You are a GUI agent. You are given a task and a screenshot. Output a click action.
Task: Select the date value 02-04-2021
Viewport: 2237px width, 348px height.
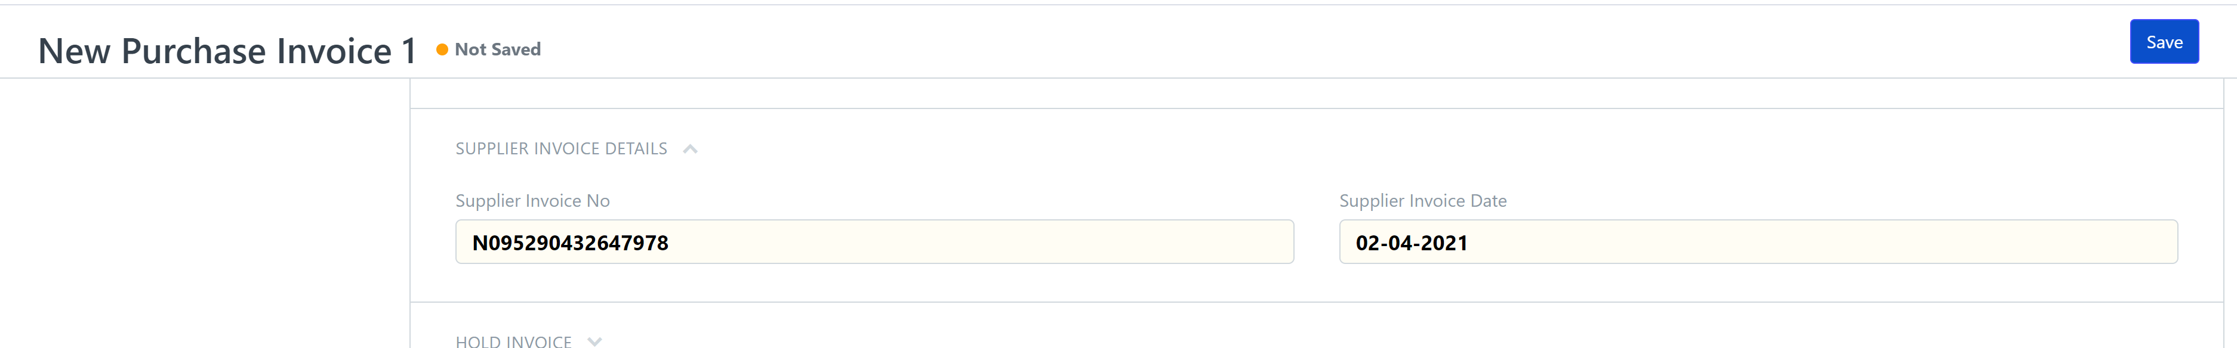click(x=1412, y=243)
